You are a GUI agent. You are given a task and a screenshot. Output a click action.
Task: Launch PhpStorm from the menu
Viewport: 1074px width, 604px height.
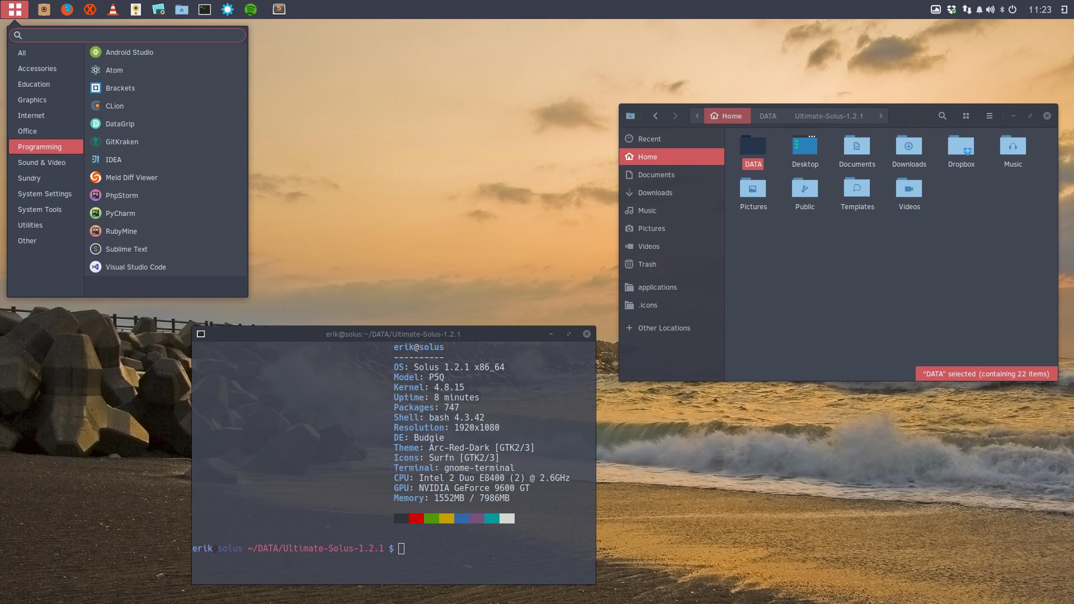[166, 195]
